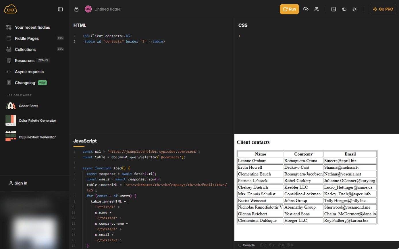Image resolution: width=399 pixels, height=249 pixels.
Task: Run the fiddle
Action: coord(289,9)
